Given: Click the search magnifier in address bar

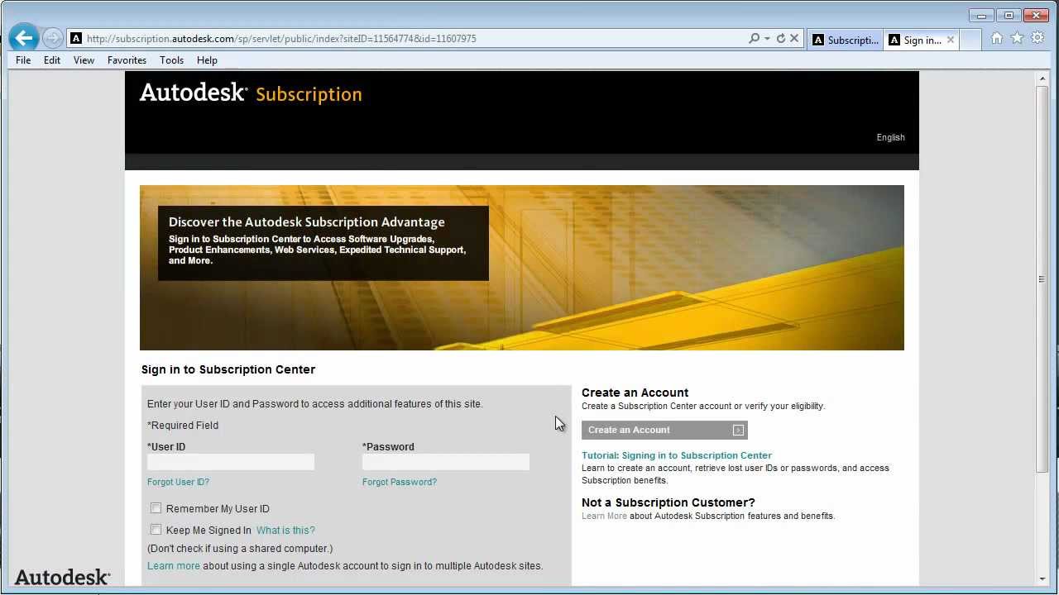Looking at the screenshot, I should point(754,38).
